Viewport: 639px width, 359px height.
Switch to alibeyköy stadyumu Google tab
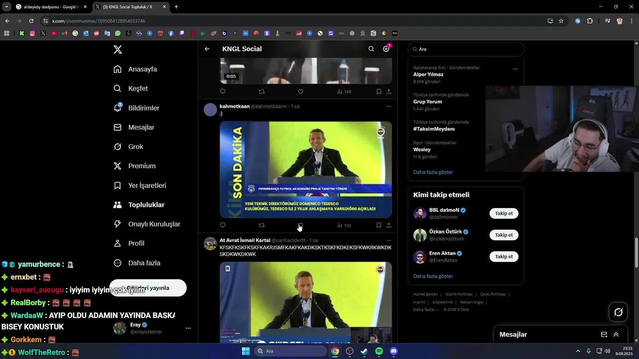coord(51,7)
